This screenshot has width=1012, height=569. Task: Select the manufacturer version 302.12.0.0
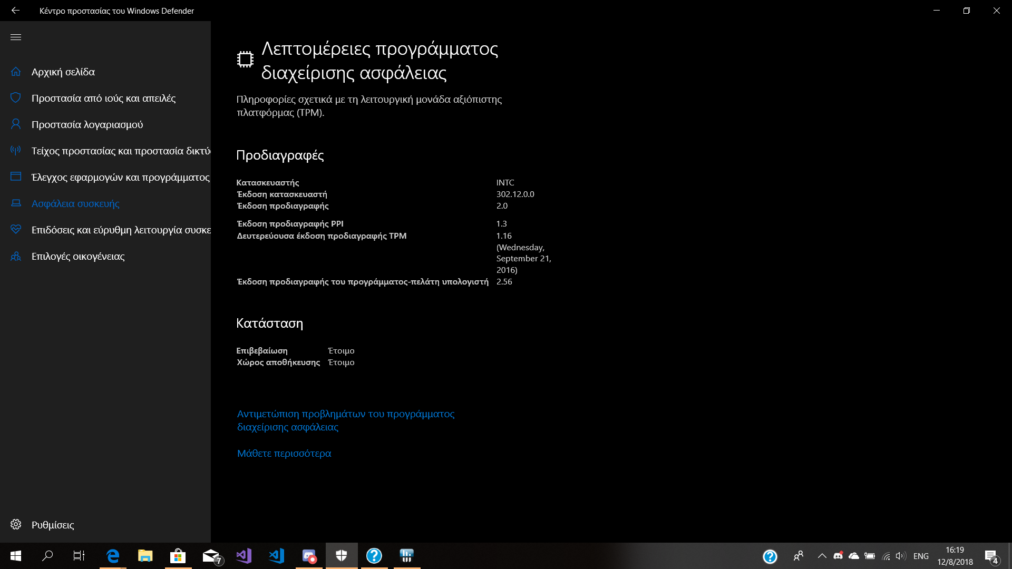click(515, 194)
